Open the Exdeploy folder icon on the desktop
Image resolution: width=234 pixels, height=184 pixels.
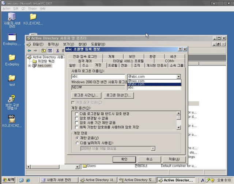(x=12, y=60)
